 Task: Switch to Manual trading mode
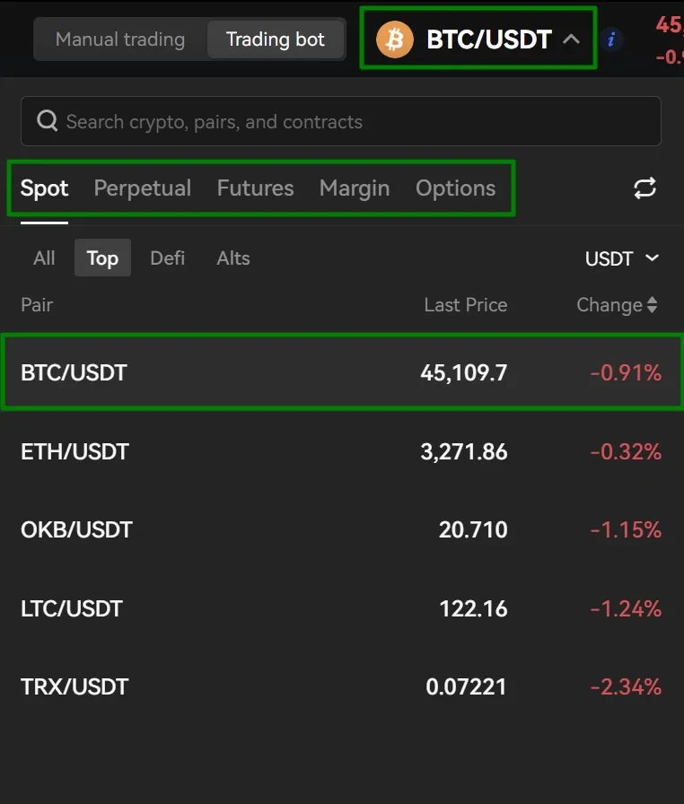click(120, 39)
